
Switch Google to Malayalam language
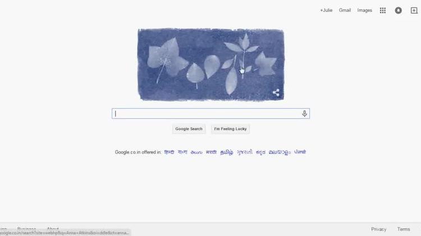point(280,152)
